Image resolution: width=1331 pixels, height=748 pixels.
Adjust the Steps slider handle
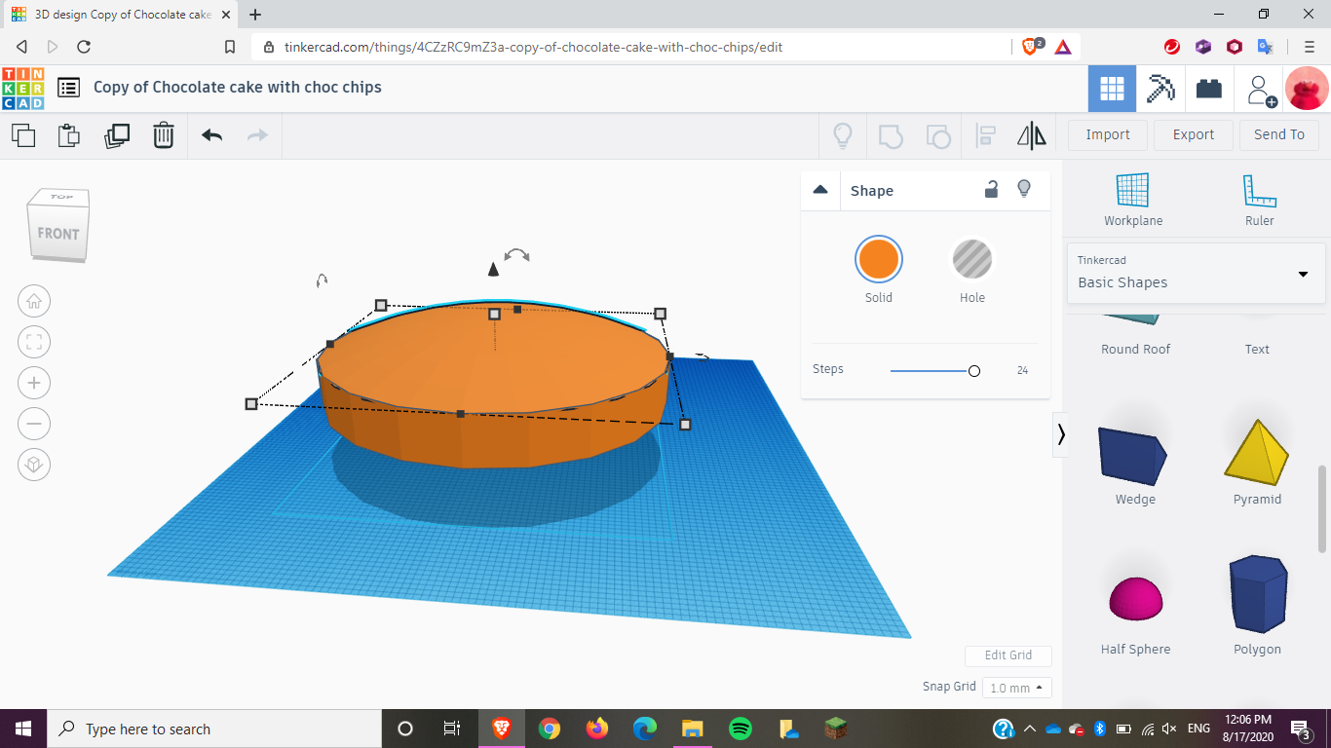tap(973, 371)
